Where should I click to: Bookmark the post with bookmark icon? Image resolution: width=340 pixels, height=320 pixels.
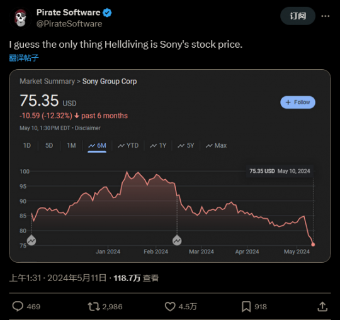coord(246,307)
